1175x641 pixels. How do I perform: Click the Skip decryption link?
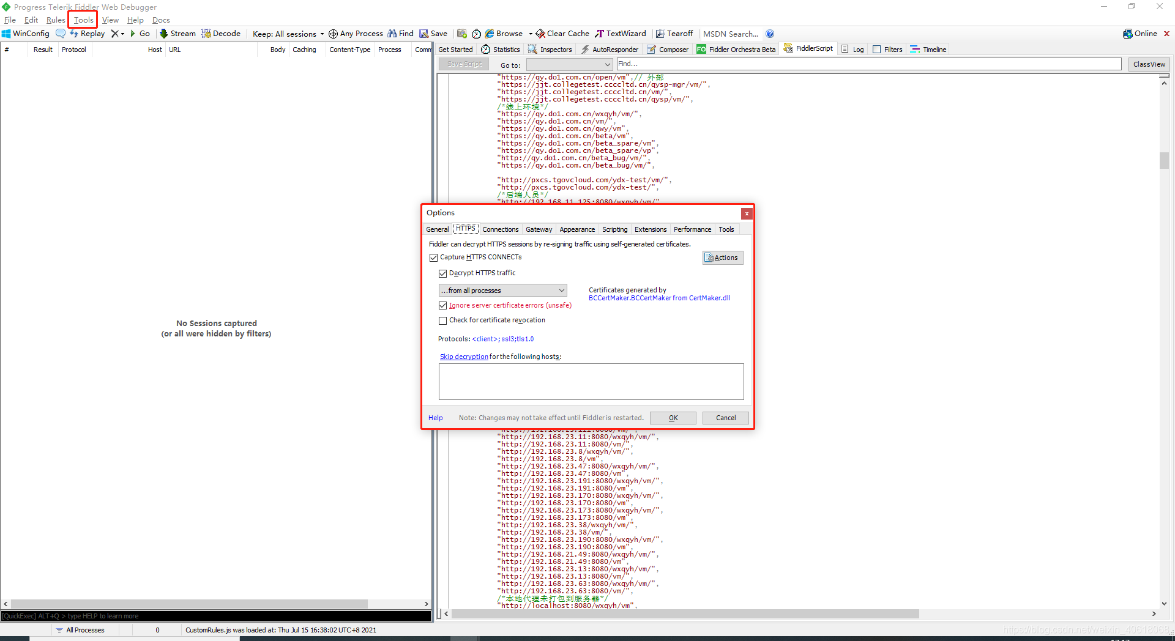tap(464, 357)
